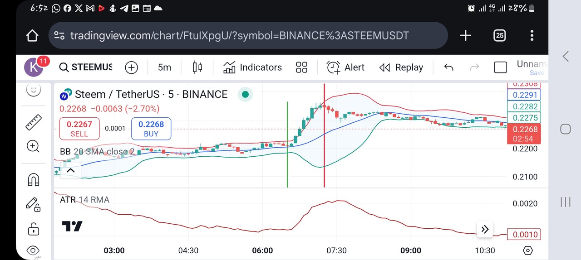
Task: Click the 03:00 time axis label
Action: pos(114,250)
